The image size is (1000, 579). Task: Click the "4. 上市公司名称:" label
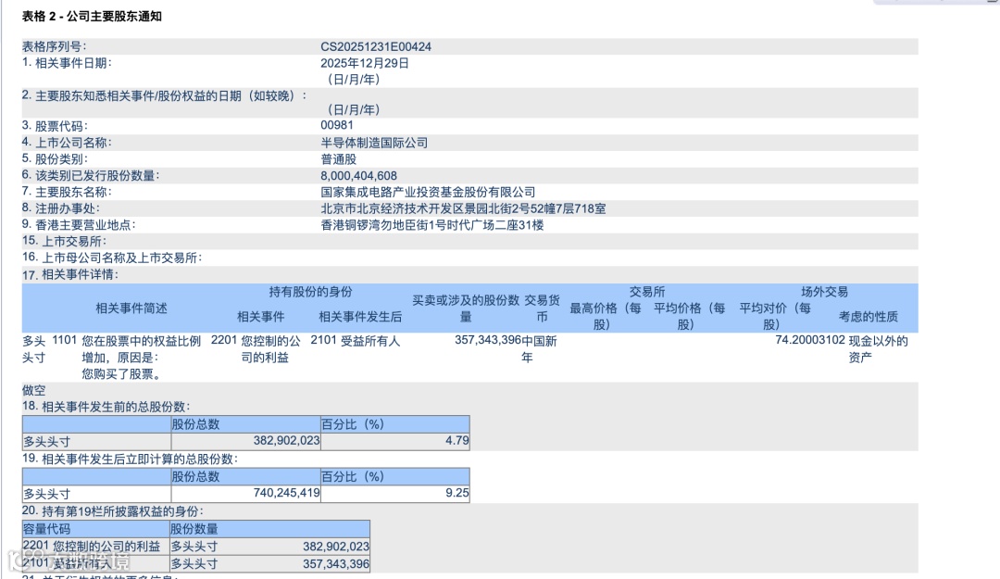67,143
